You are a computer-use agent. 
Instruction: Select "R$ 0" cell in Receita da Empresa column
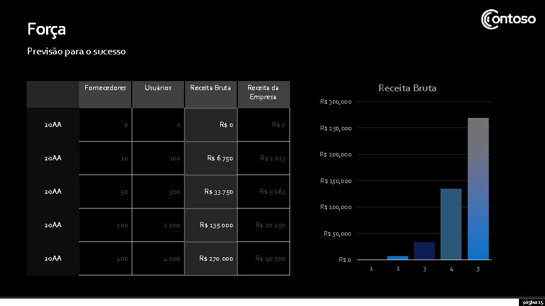(263, 125)
